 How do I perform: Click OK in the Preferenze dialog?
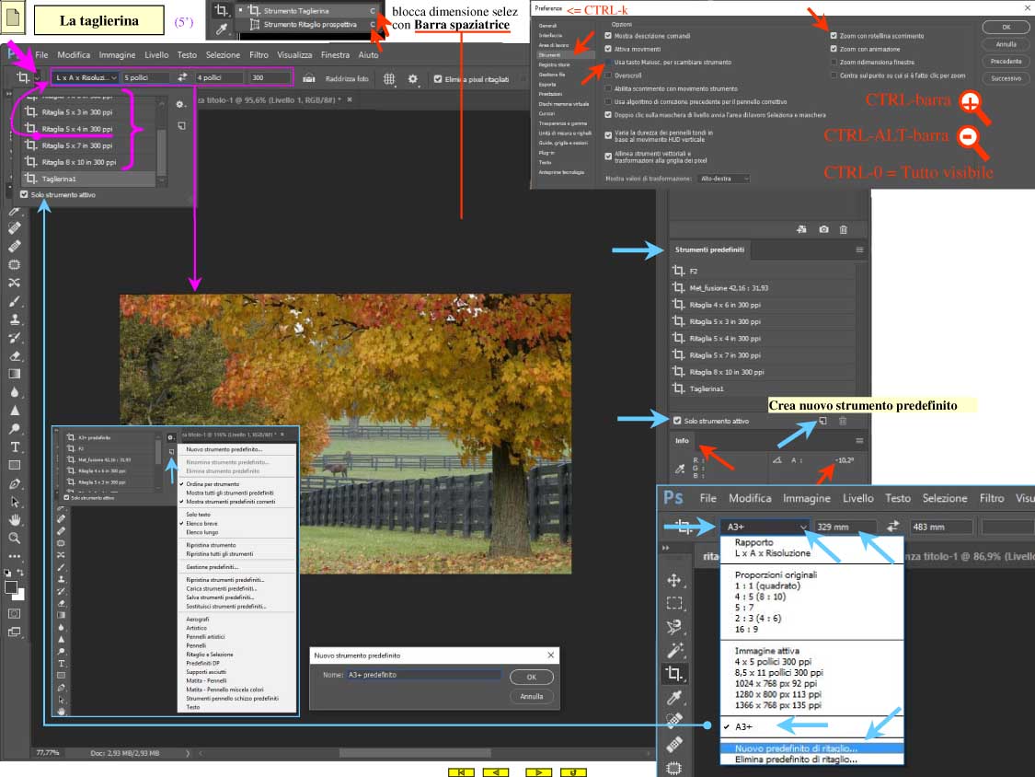(x=1006, y=27)
